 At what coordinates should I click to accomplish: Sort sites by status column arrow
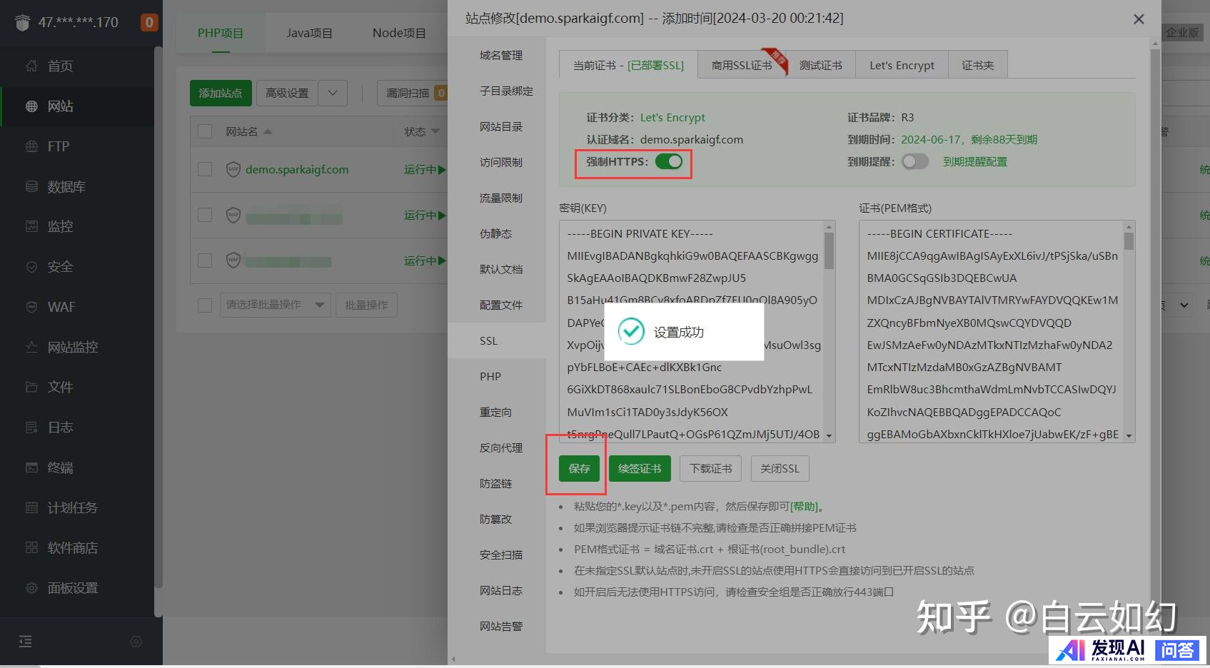[x=435, y=132]
